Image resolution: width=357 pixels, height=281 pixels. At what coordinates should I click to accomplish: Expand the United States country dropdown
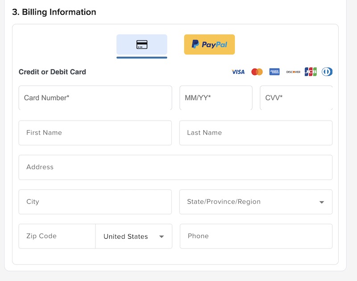133,236
